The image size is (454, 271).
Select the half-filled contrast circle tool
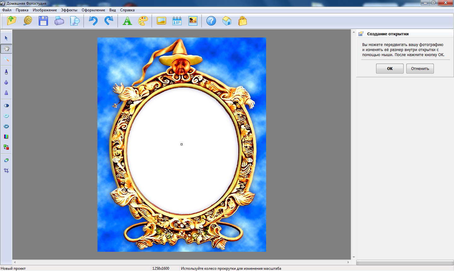coord(6,106)
